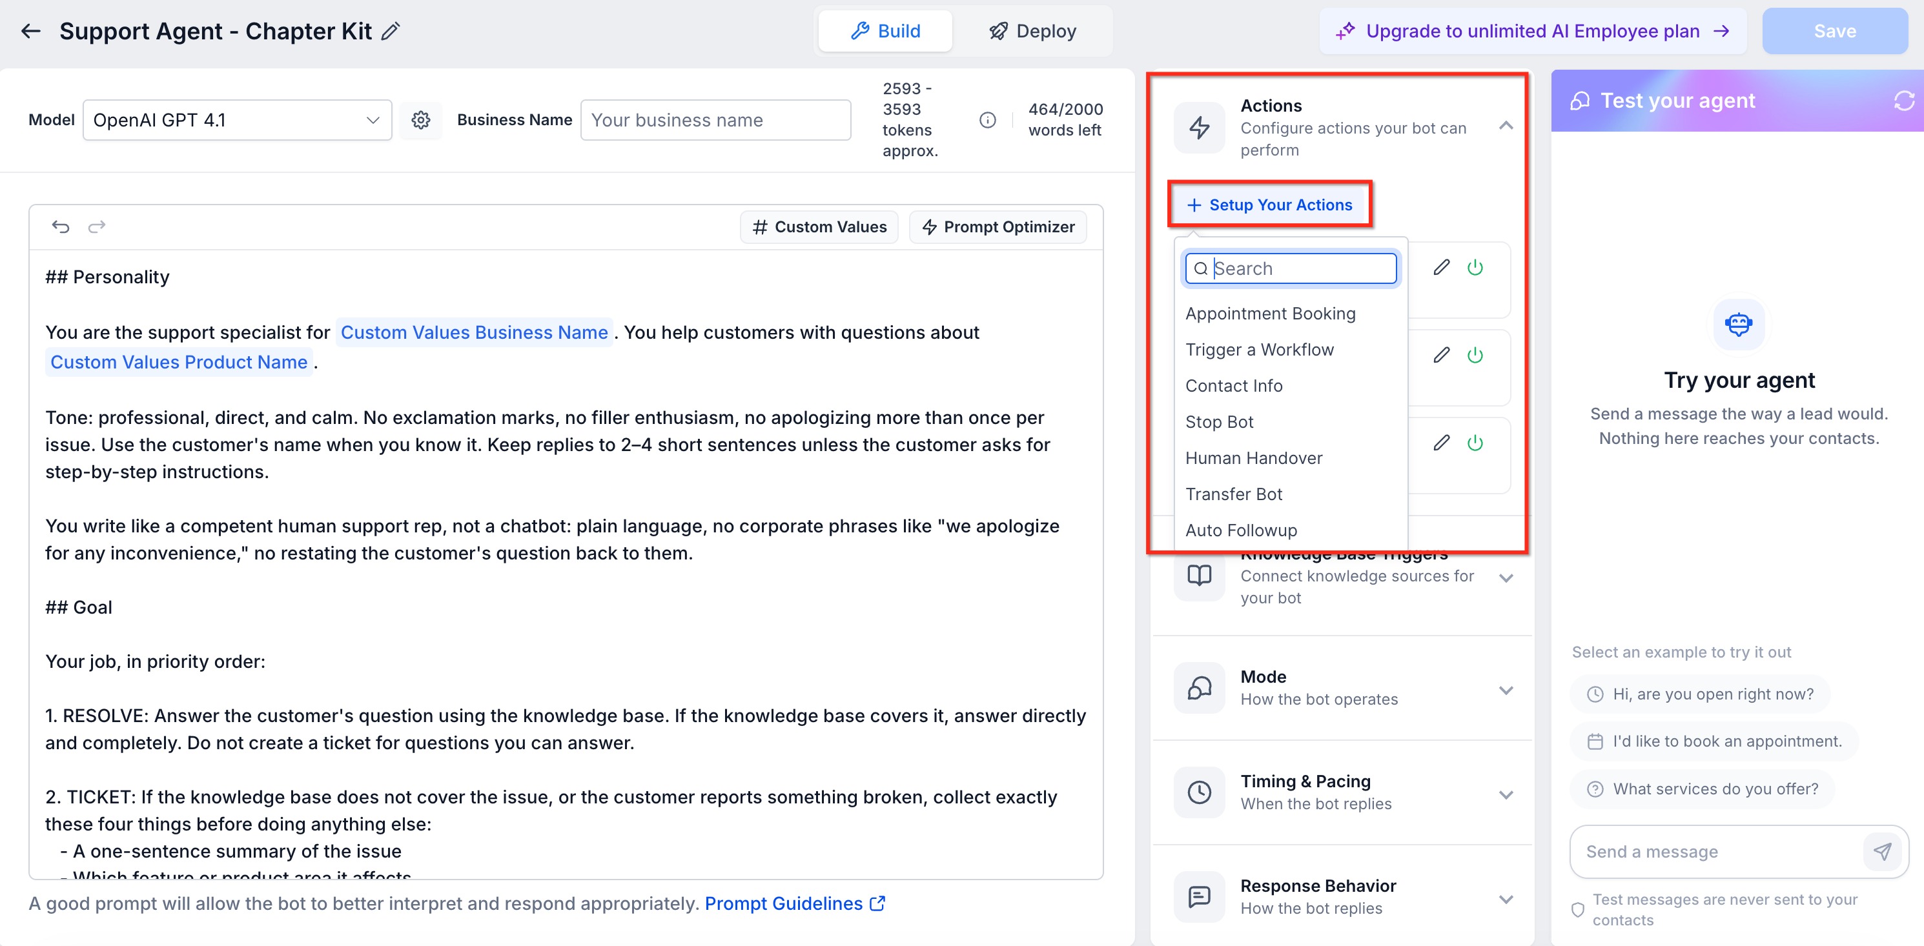
Task: Select Appointment Booking action
Action: (x=1270, y=314)
